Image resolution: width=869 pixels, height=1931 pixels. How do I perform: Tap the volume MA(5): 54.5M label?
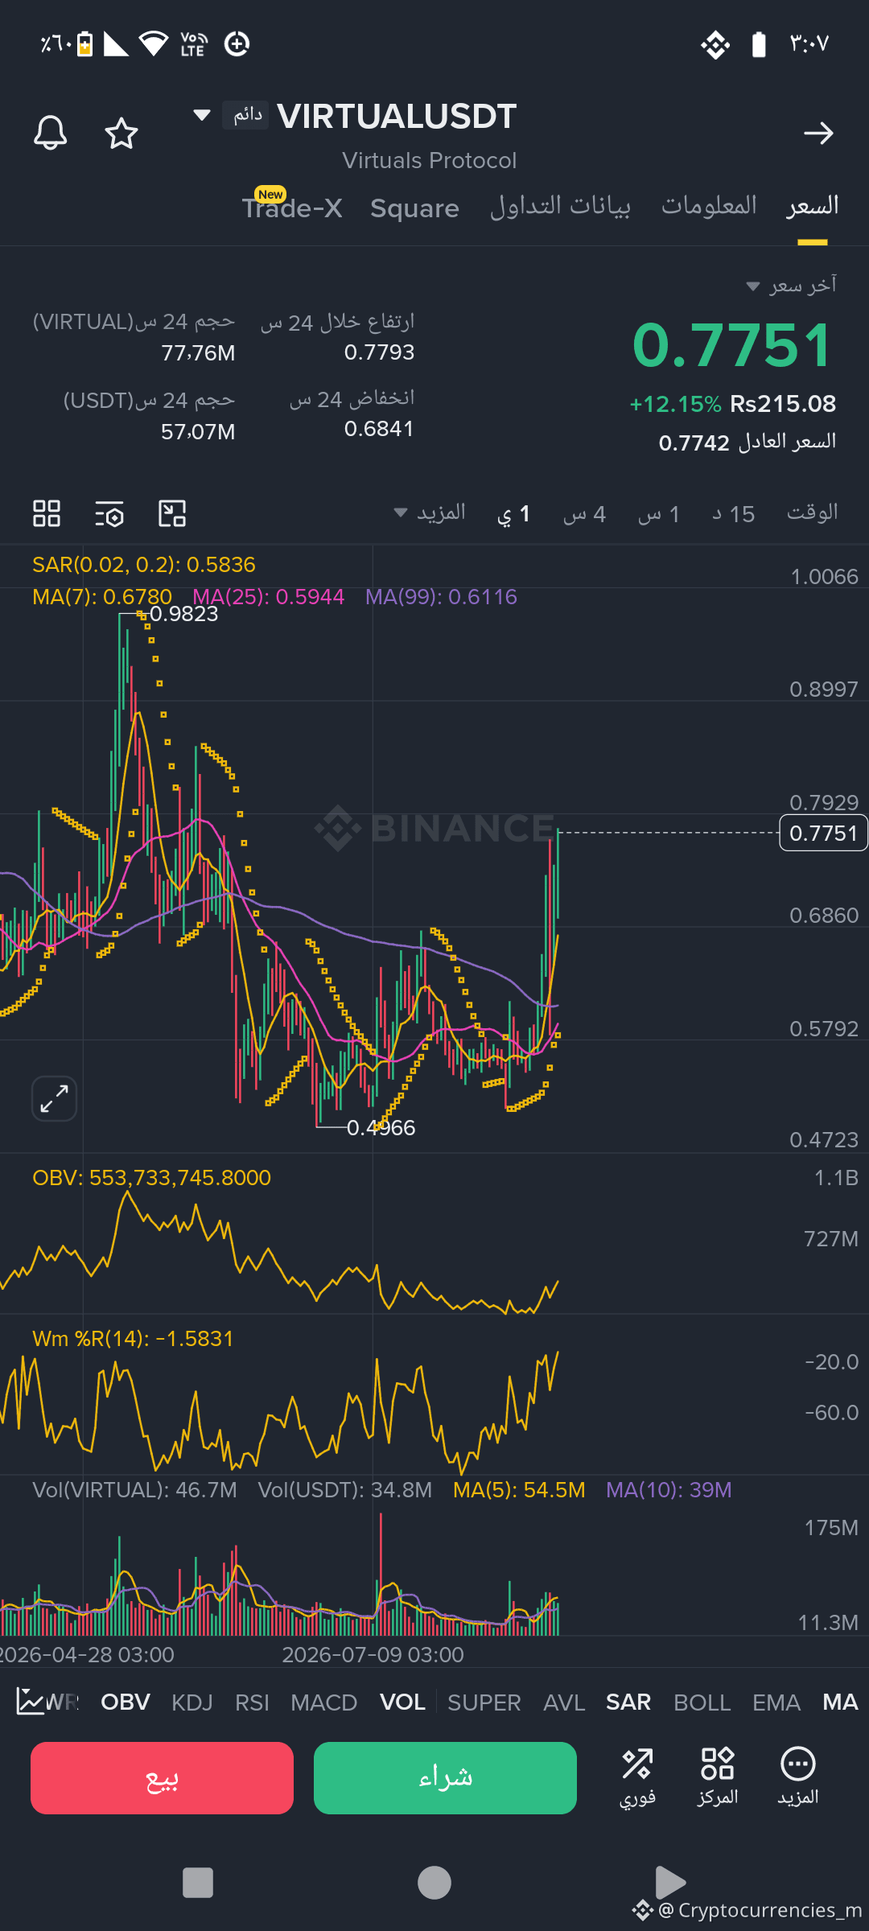tap(519, 1490)
